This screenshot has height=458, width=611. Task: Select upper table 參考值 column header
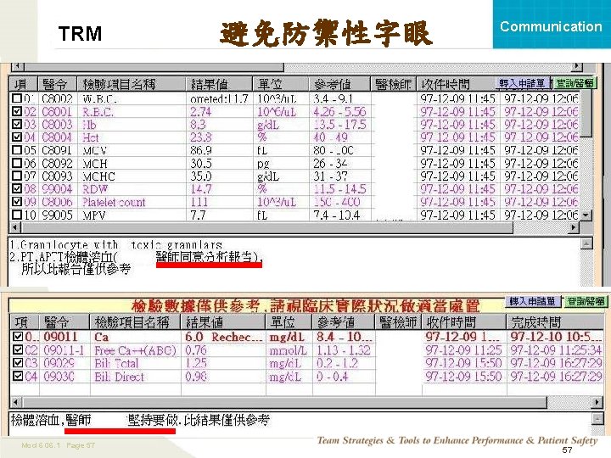339,84
